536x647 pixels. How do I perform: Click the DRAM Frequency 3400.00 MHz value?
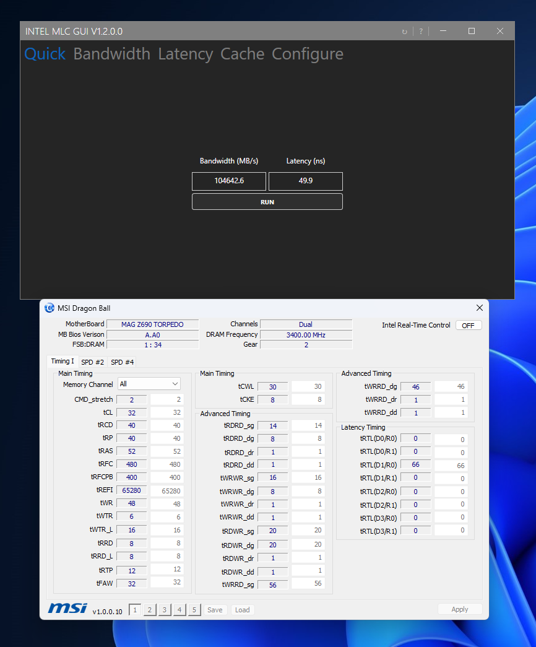[x=306, y=334]
